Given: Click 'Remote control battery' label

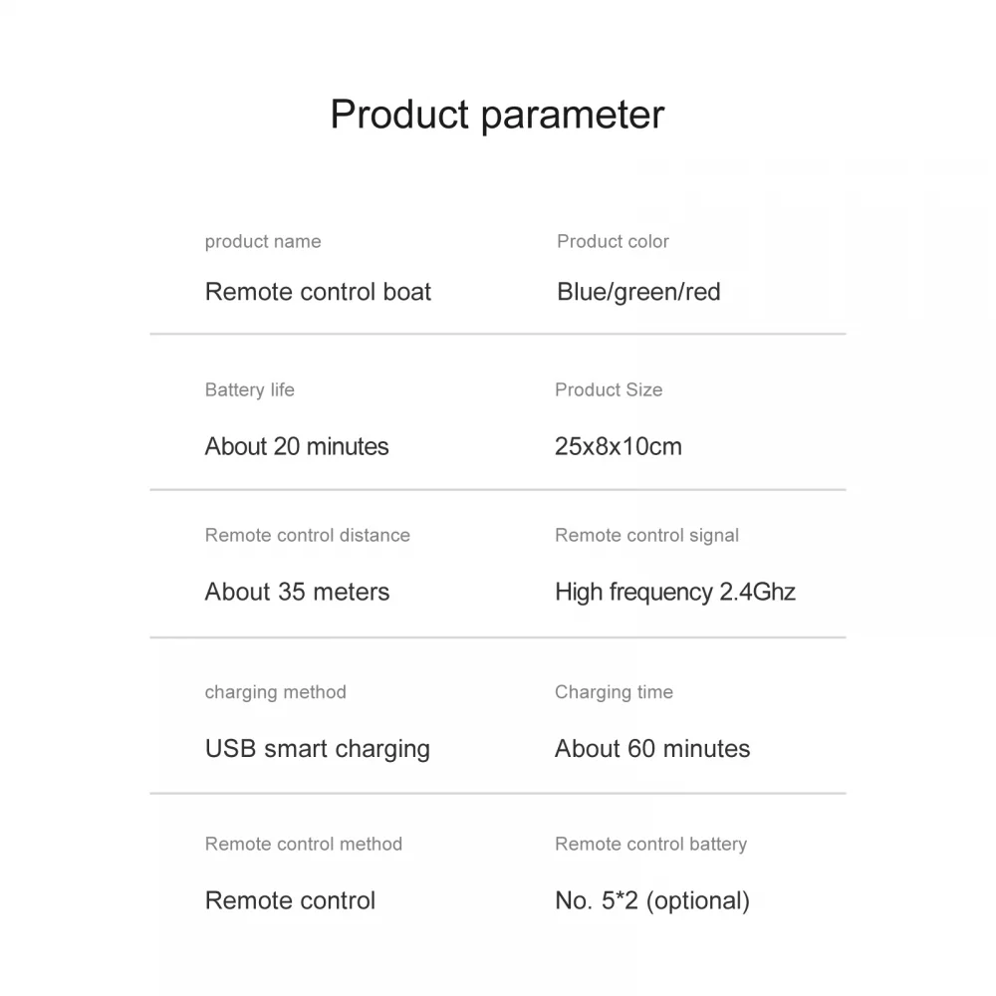Looking at the screenshot, I should tap(650, 844).
